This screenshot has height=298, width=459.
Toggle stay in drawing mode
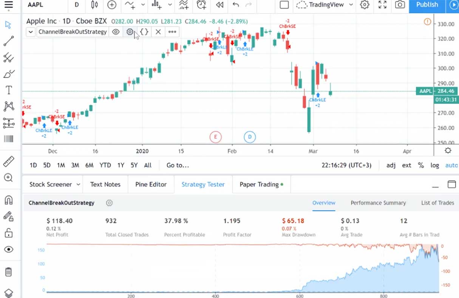point(8,217)
